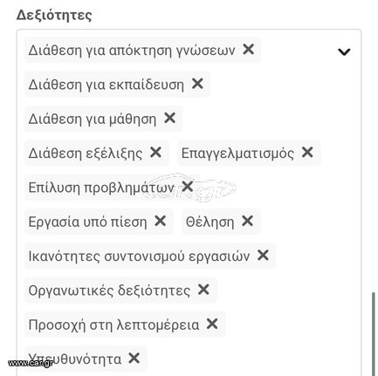Click the www.car.gr watermark link
The width and height of the screenshot is (378, 376).
[x=31, y=363]
